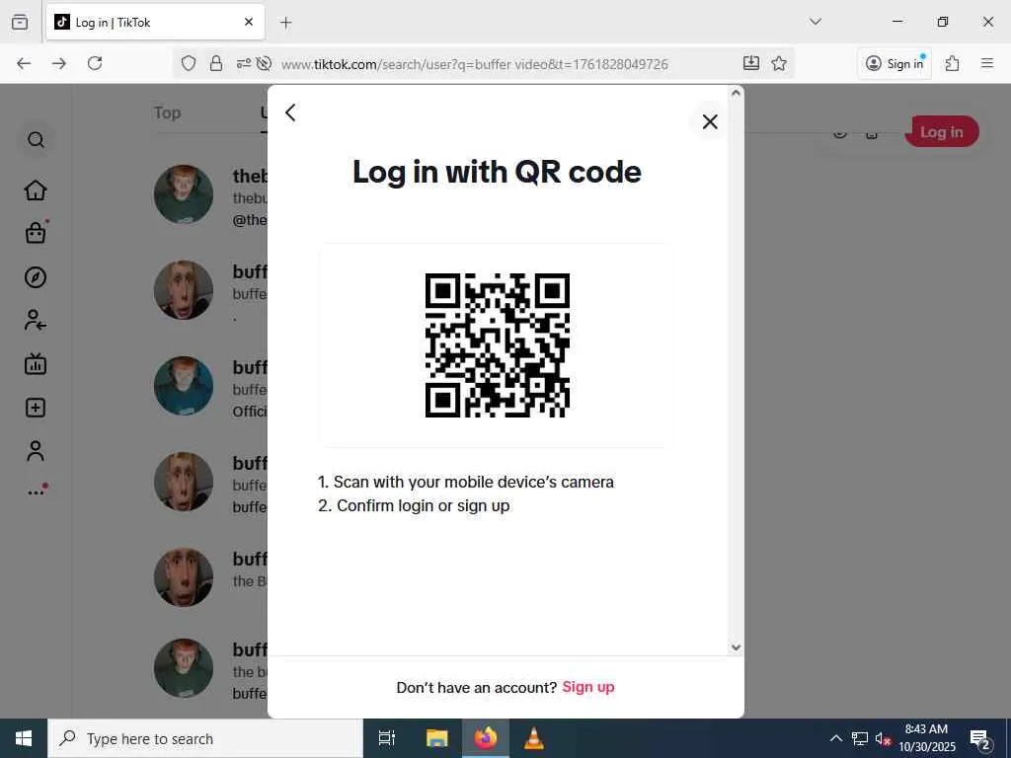The width and height of the screenshot is (1011, 758).
Task: Open a new browser tab
Action: [x=286, y=23]
